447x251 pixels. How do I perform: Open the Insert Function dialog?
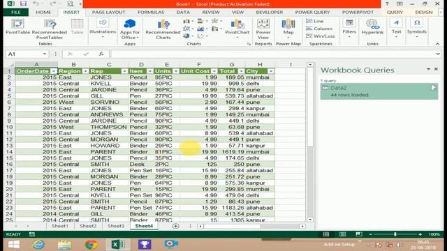click(x=101, y=54)
